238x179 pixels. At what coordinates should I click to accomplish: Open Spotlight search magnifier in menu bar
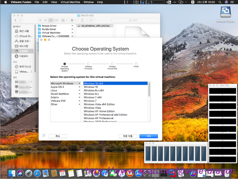220,2
